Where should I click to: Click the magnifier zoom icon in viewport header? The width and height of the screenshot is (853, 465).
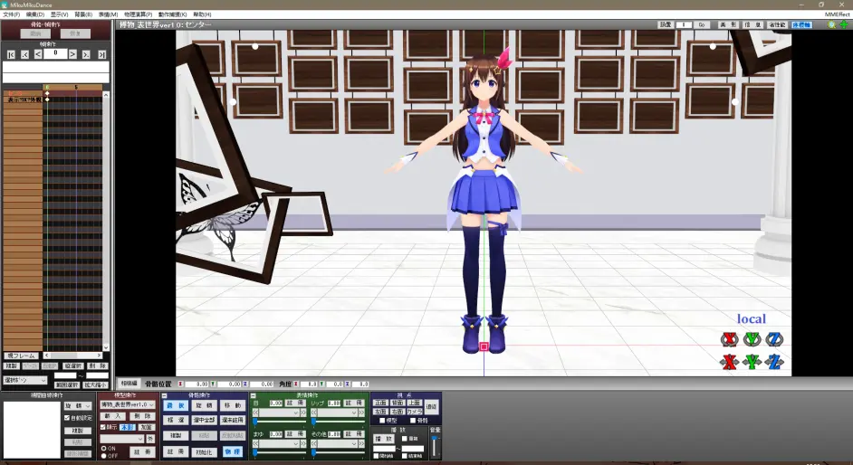[831, 24]
